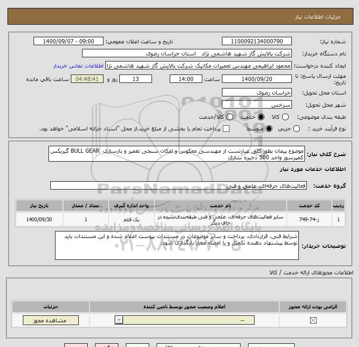Click the general description text box BULL GEAR
Image resolution: width=359 pixels, height=347 pixels.
(x=177, y=154)
